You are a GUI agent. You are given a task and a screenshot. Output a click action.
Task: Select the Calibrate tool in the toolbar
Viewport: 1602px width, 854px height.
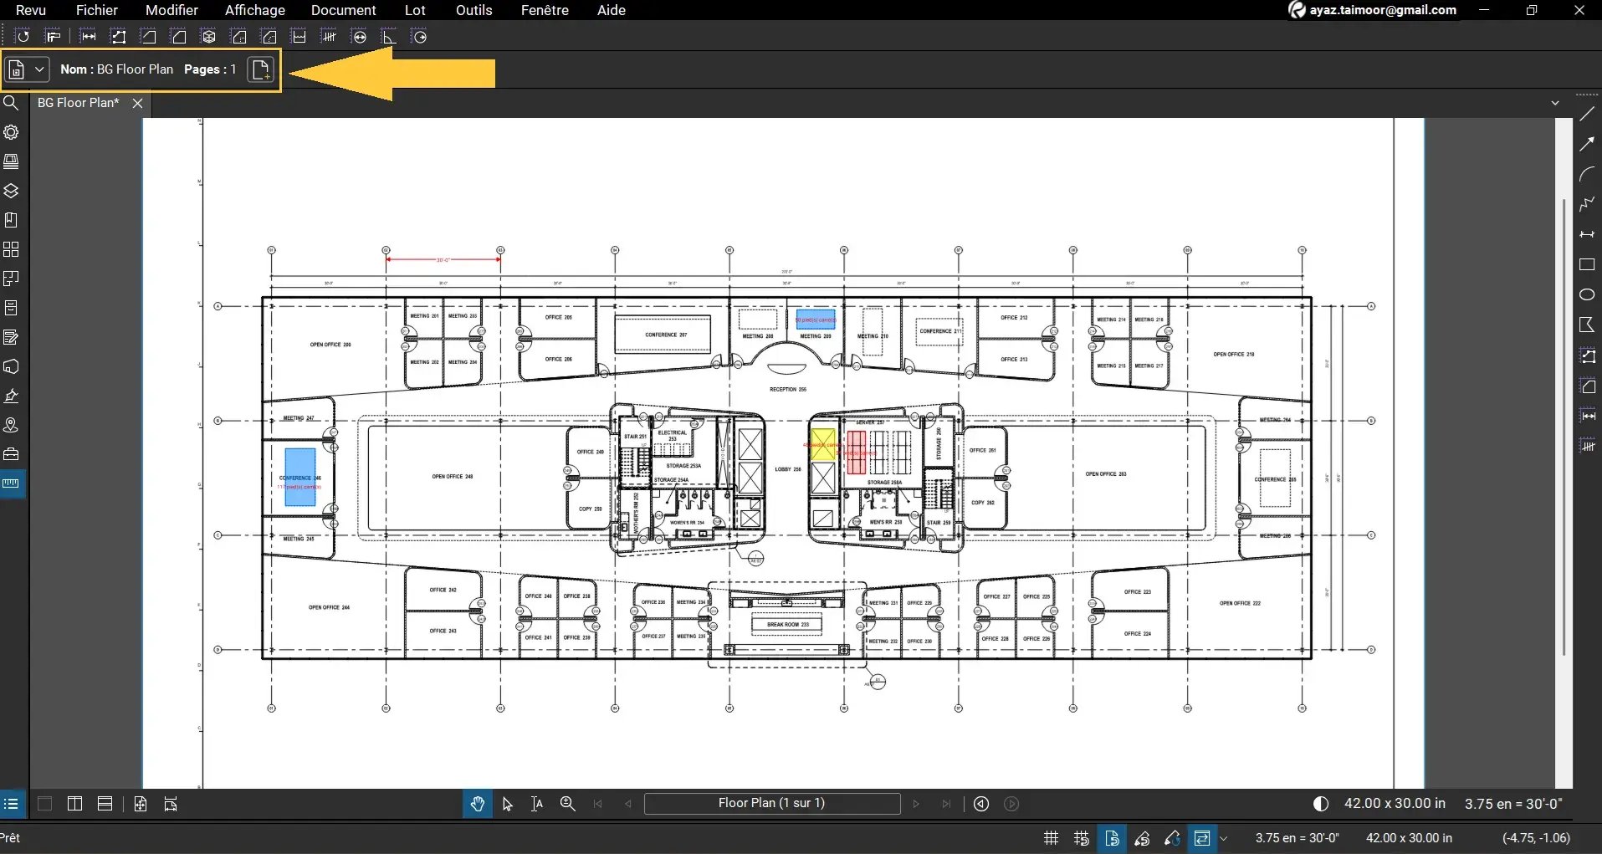pyautogui.click(x=54, y=36)
